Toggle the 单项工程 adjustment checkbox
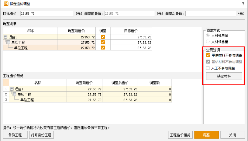 (103, 42)
